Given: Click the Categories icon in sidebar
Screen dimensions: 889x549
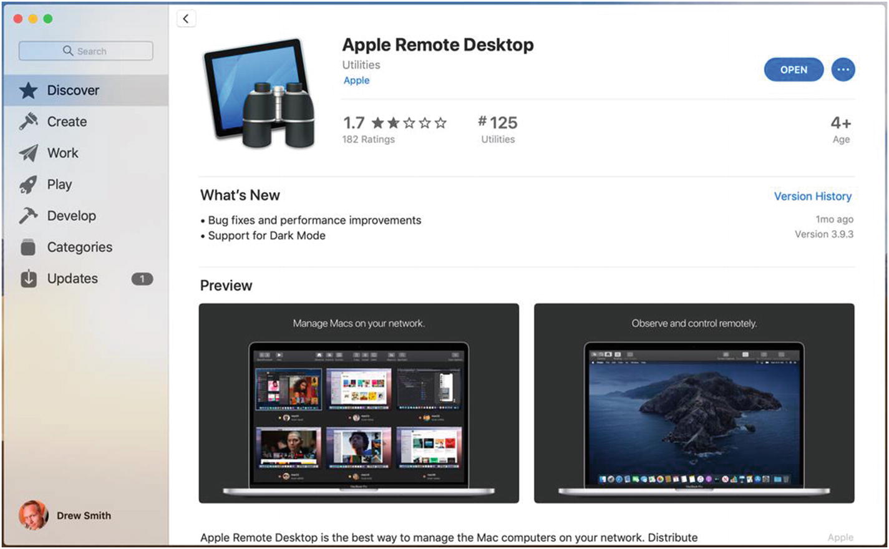Looking at the screenshot, I should click(x=28, y=247).
